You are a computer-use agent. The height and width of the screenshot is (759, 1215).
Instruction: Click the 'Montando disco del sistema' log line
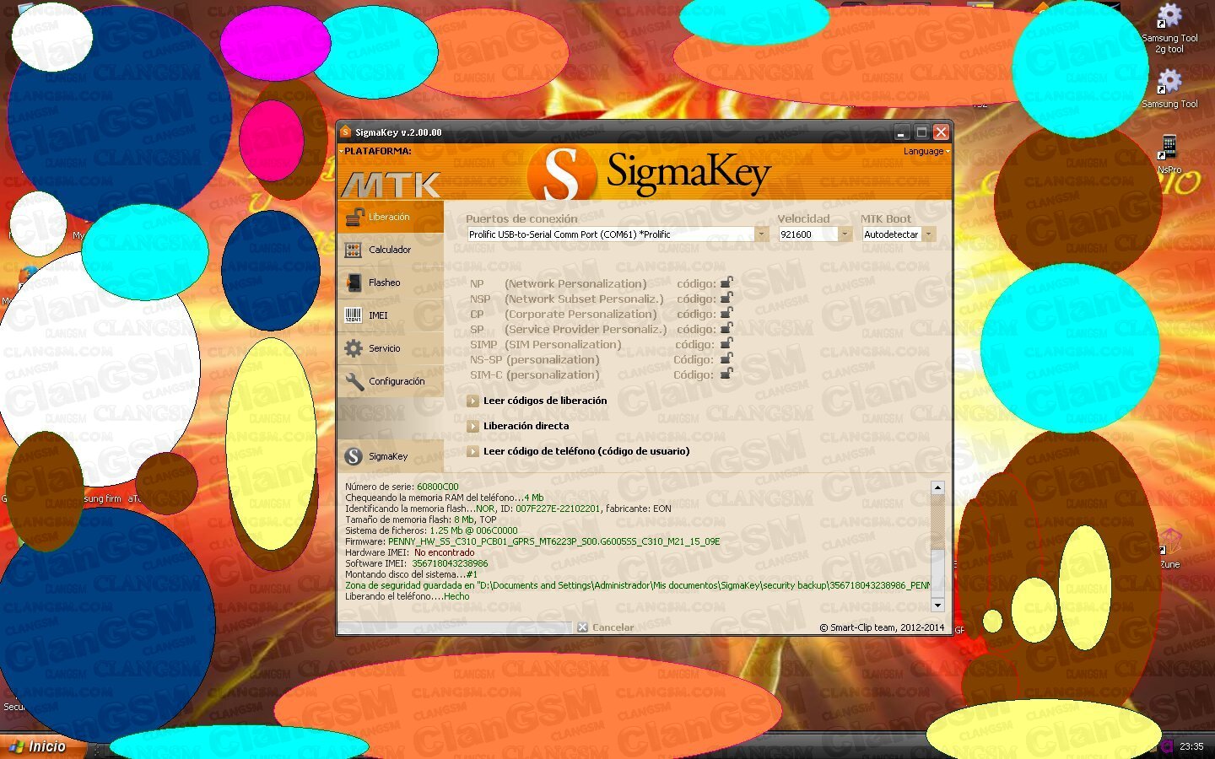coord(411,574)
